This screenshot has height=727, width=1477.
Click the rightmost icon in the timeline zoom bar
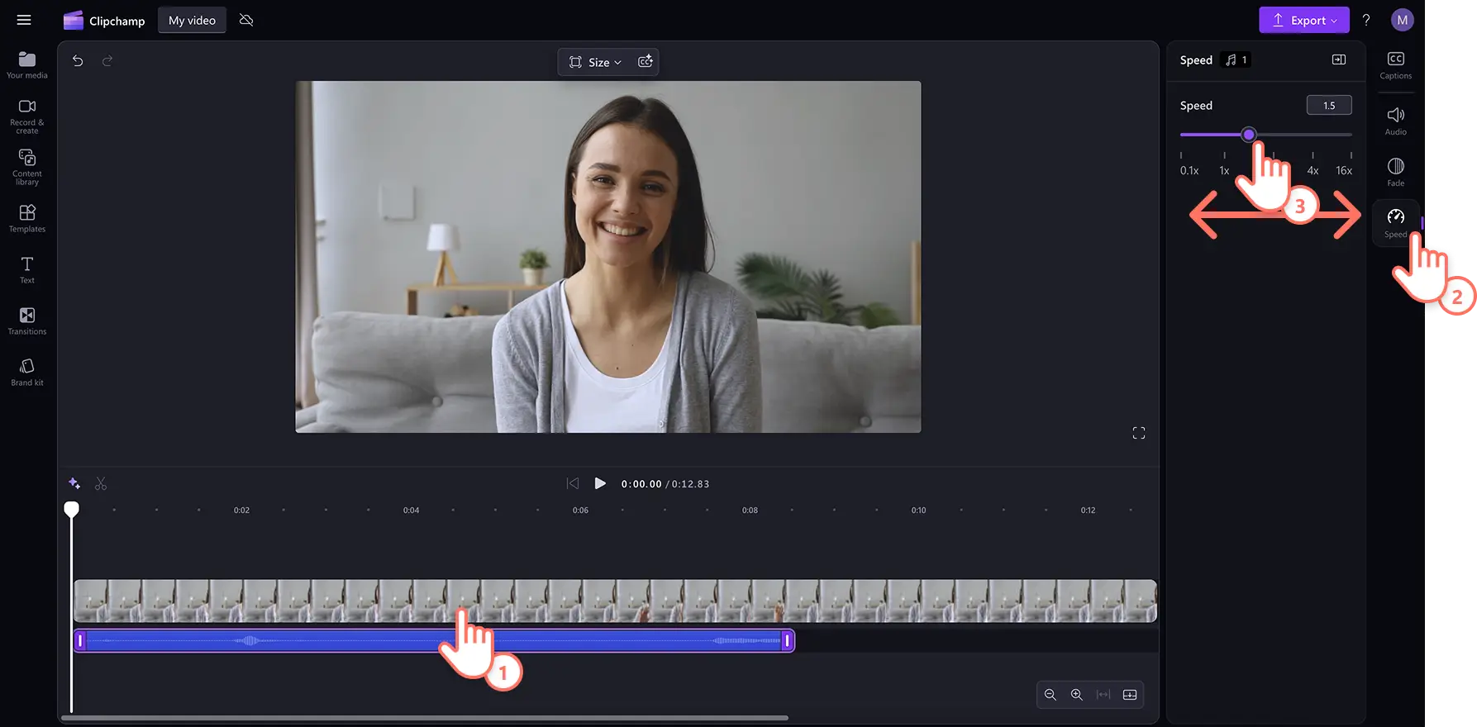[x=1130, y=695]
